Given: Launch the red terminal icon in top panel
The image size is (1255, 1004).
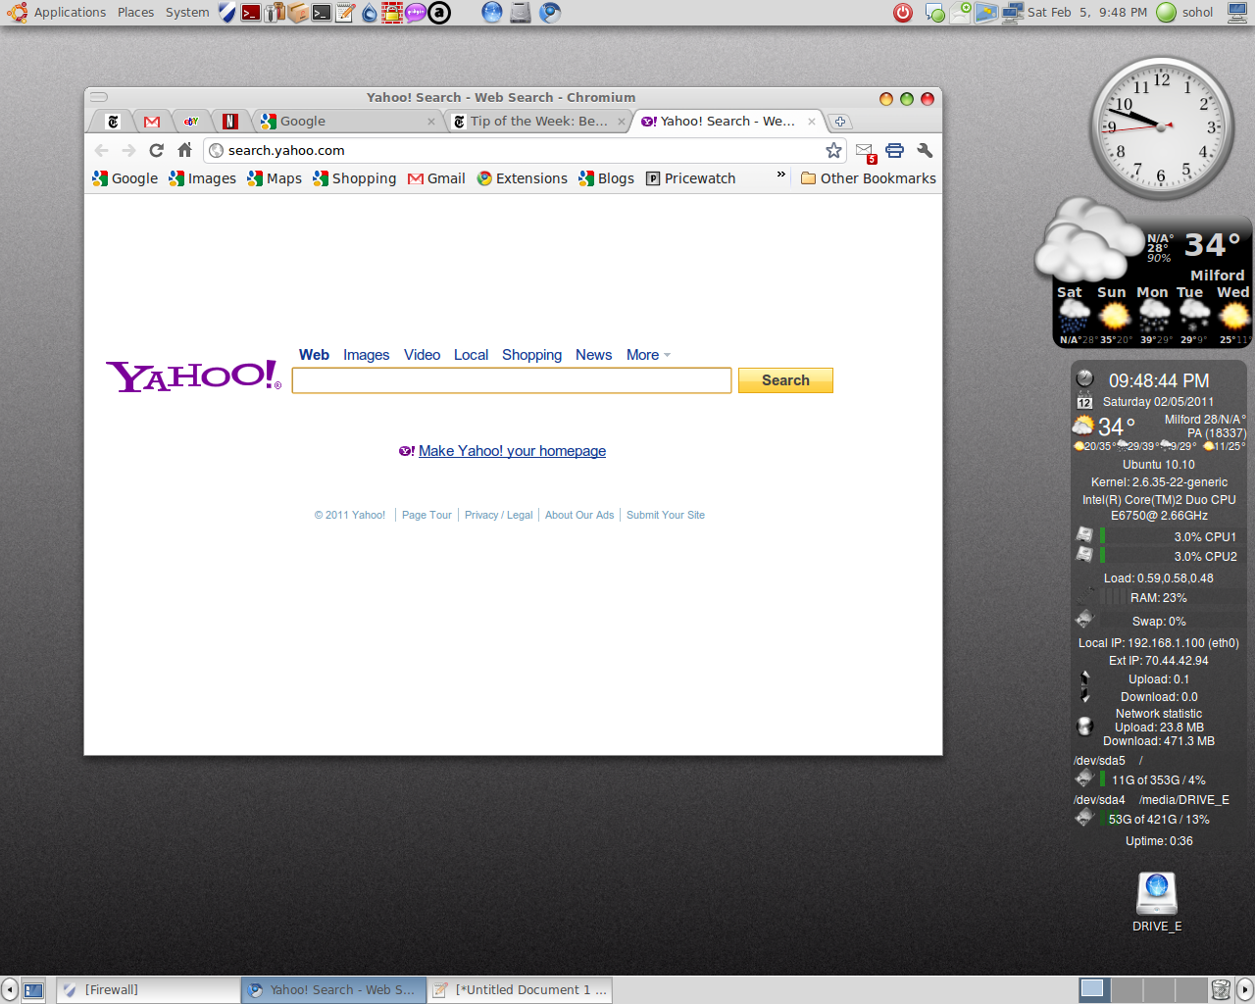Looking at the screenshot, I should [x=251, y=13].
